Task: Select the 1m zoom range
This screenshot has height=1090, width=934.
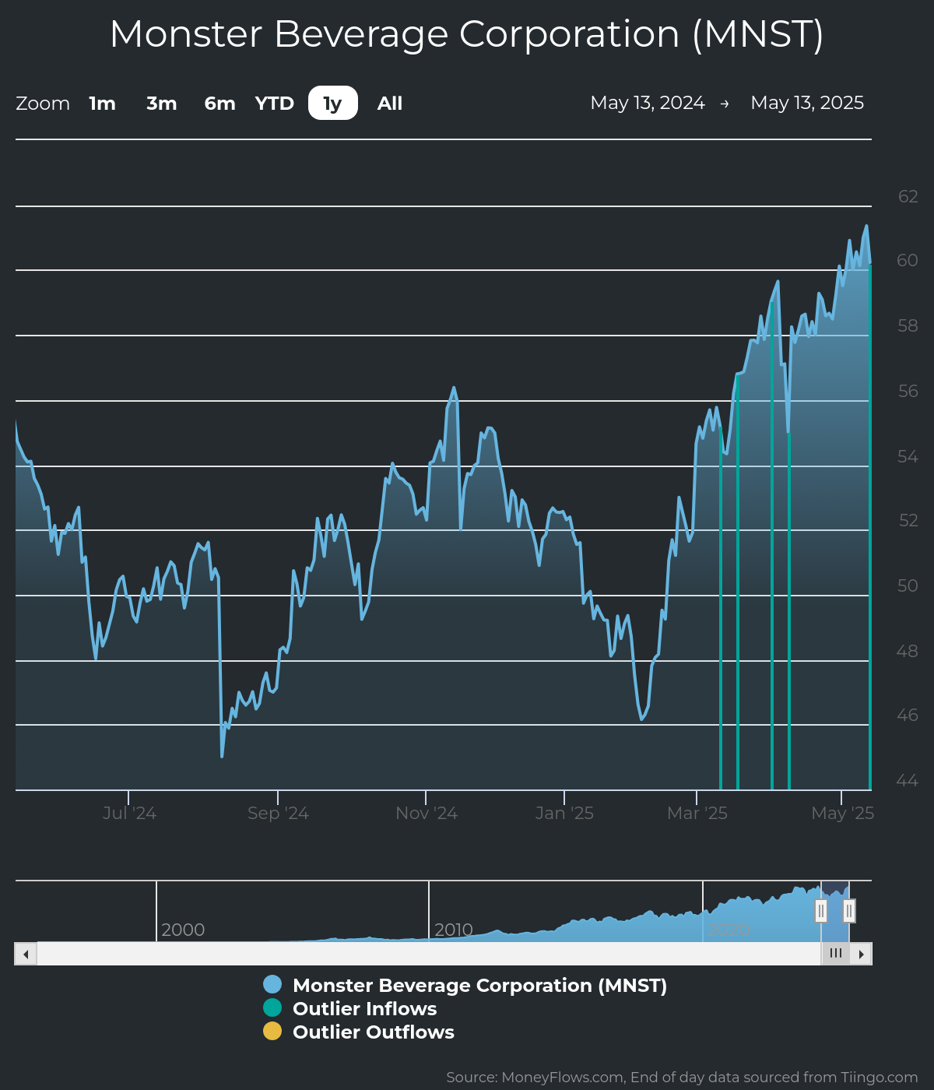Action: (102, 104)
